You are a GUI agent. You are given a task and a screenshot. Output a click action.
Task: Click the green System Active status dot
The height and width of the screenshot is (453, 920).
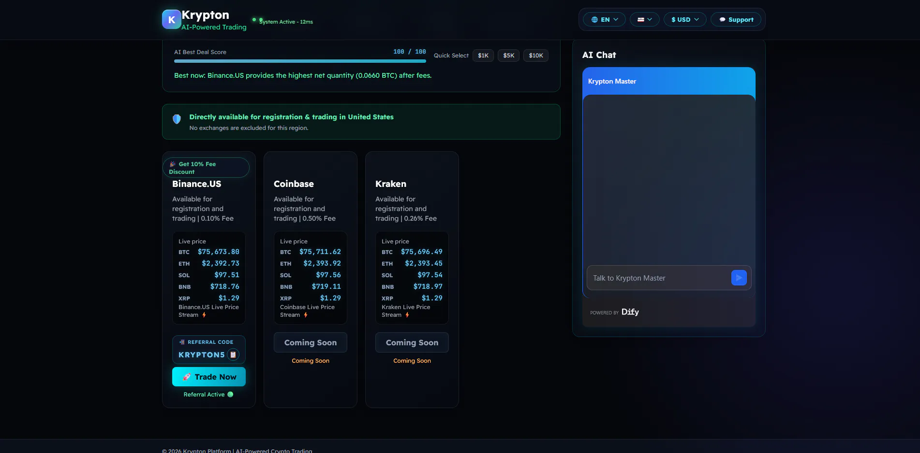(254, 20)
